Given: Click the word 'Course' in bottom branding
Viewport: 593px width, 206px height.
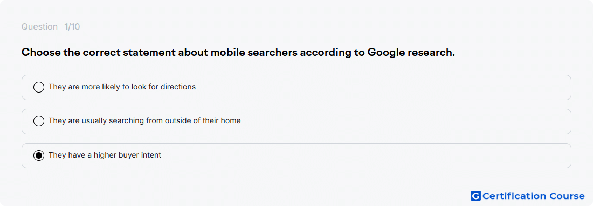Looking at the screenshot, I should 567,196.
